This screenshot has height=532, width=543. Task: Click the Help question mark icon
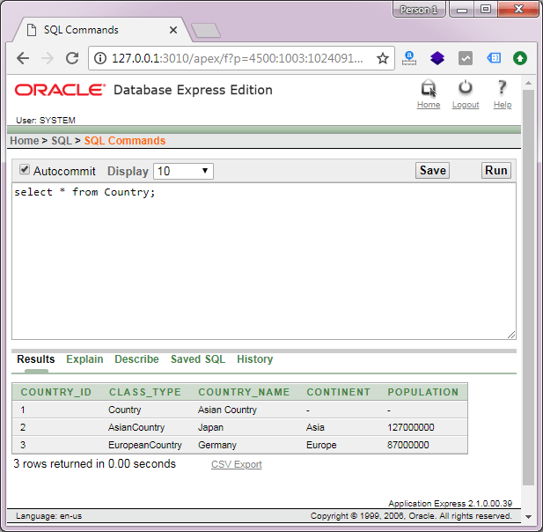(x=502, y=88)
